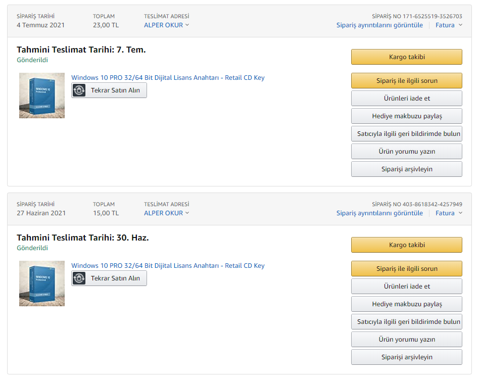479x379 pixels.
Task: Click the buy-again icon in the 4 Temmuz order
Action: pyautogui.click(x=79, y=90)
